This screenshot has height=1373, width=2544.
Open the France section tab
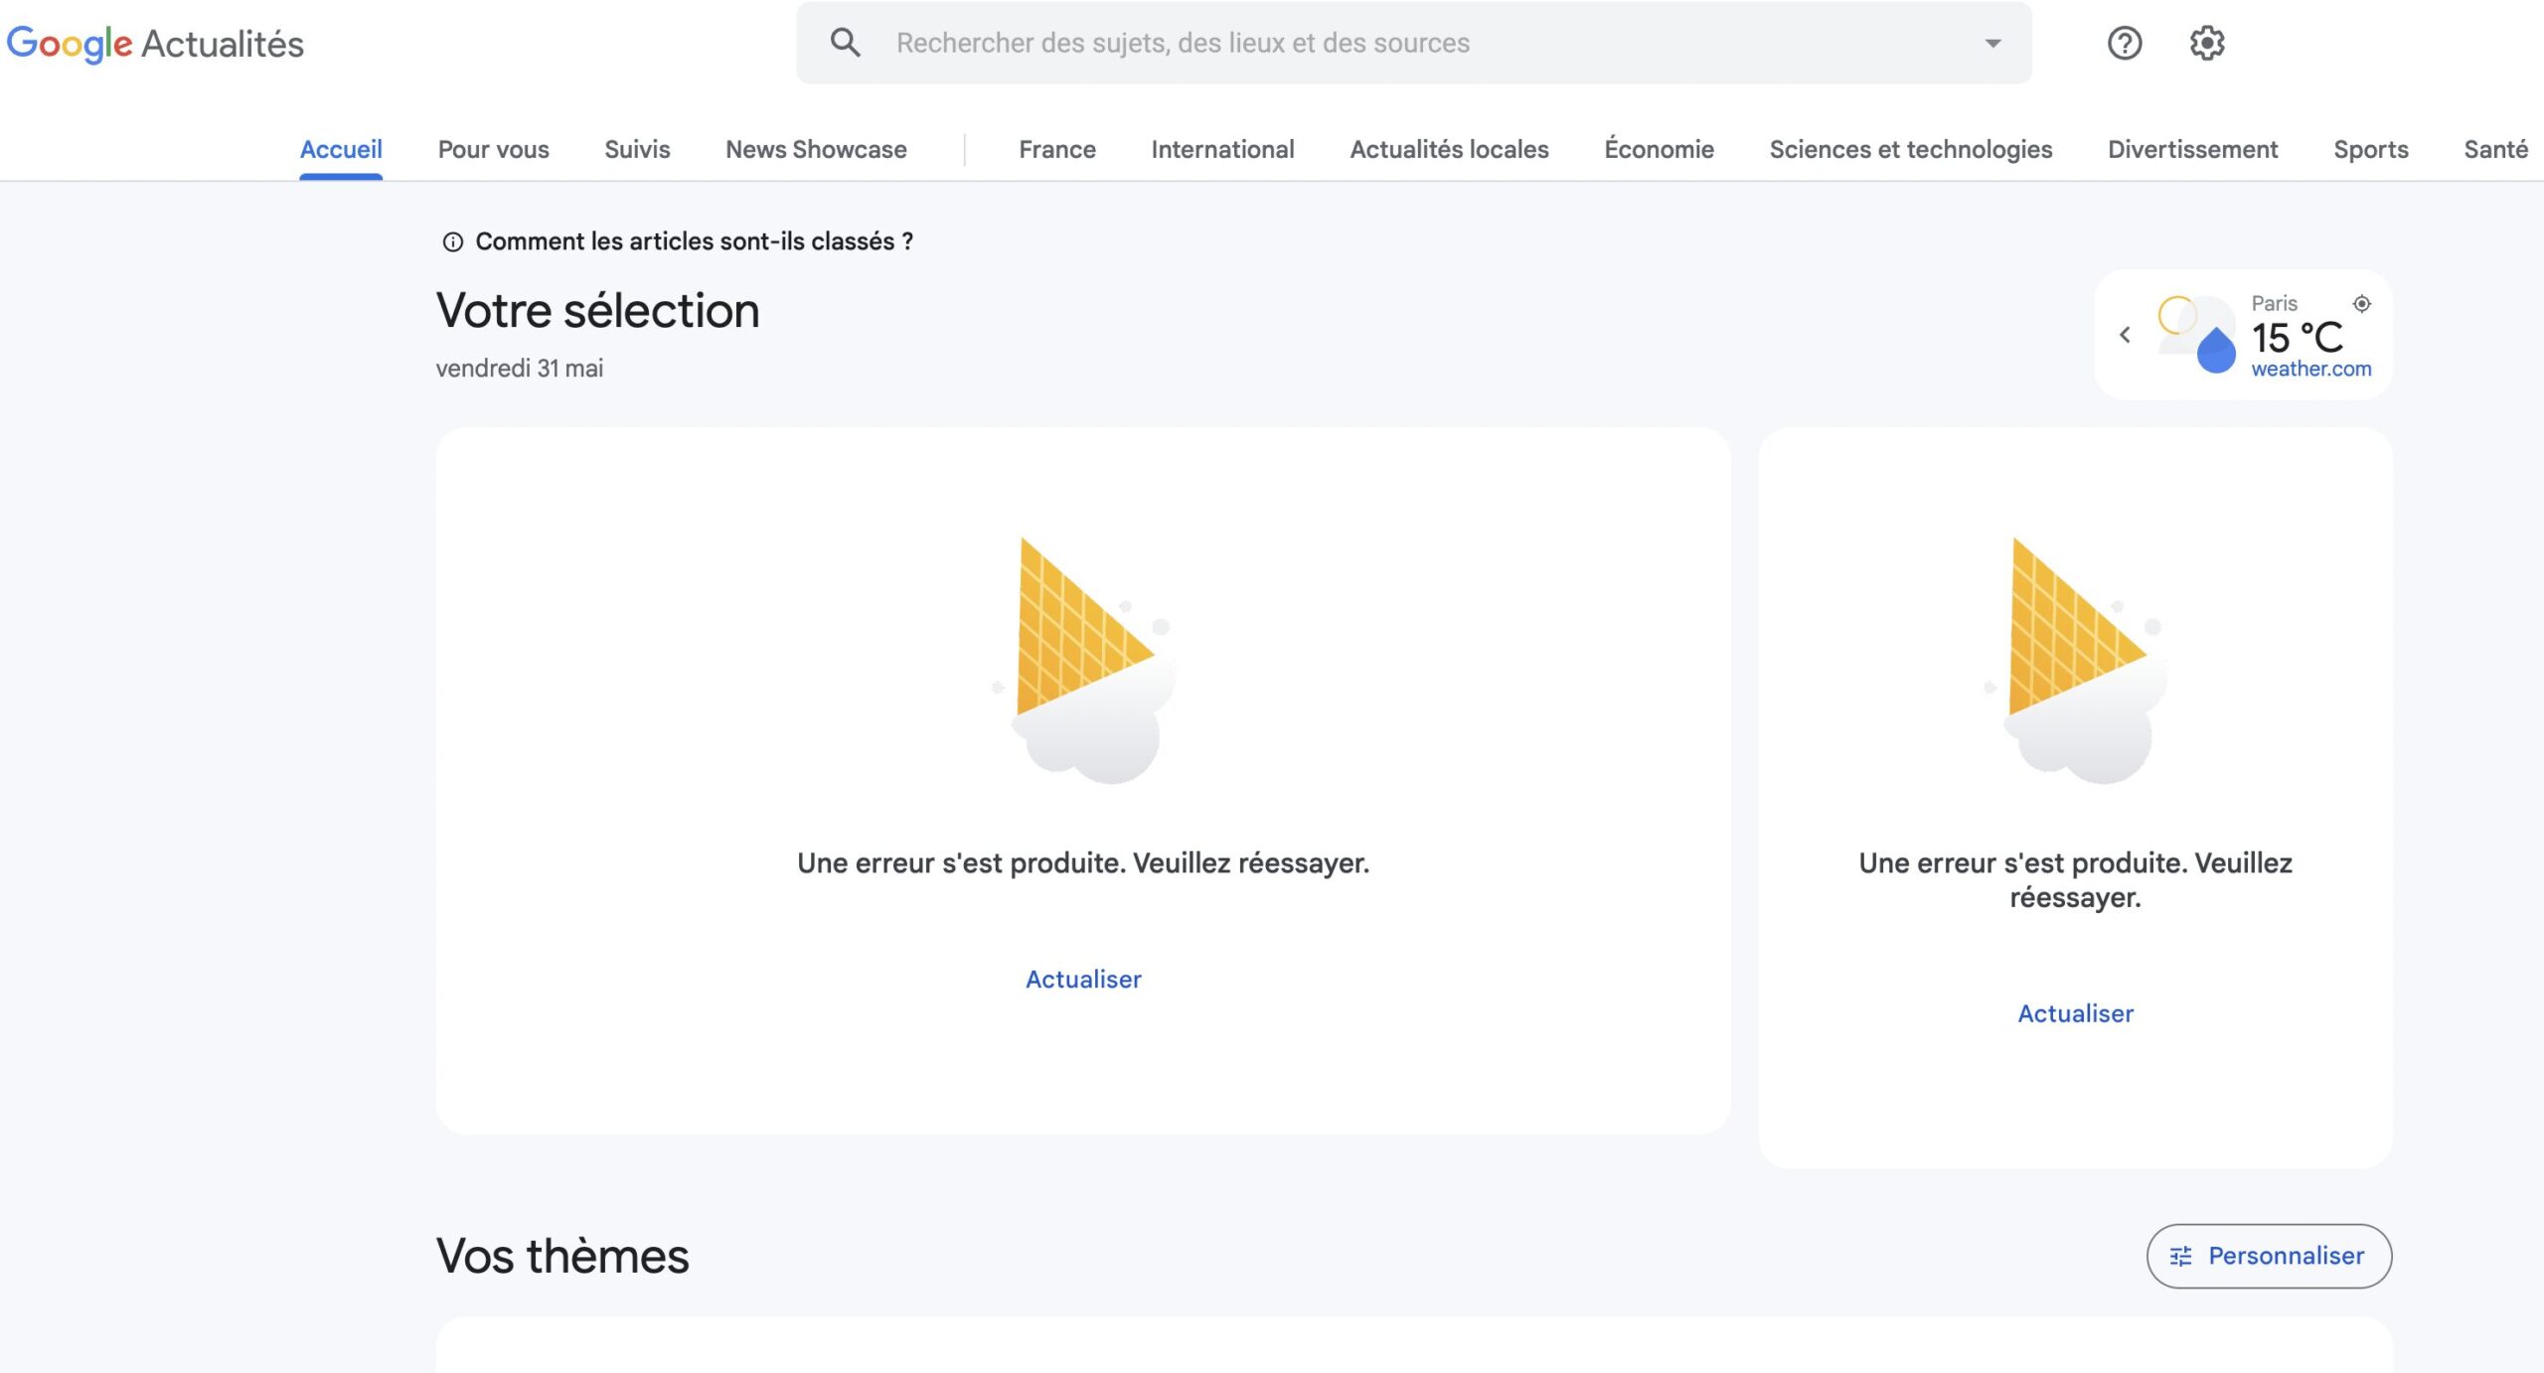(x=1057, y=149)
